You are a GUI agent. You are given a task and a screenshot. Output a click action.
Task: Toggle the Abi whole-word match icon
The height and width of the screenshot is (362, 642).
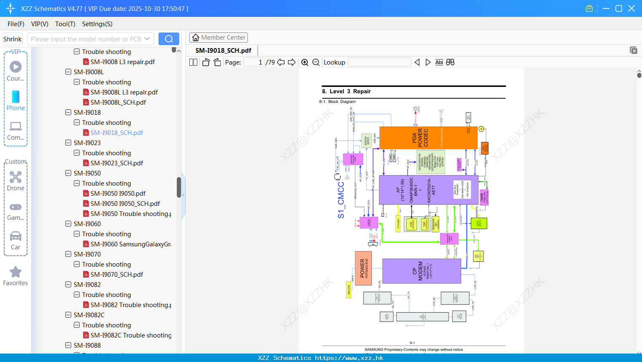click(x=439, y=62)
